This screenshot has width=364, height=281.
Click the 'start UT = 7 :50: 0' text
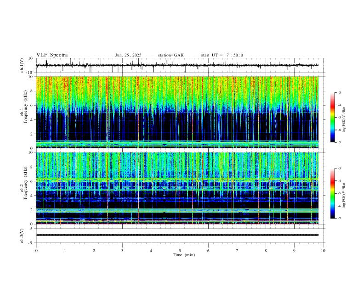point(222,55)
